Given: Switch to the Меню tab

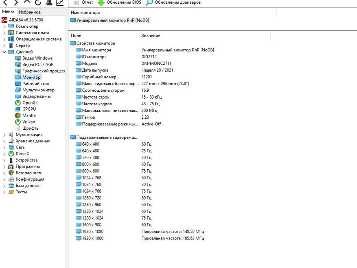Looking at the screenshot, I should (8, 11).
